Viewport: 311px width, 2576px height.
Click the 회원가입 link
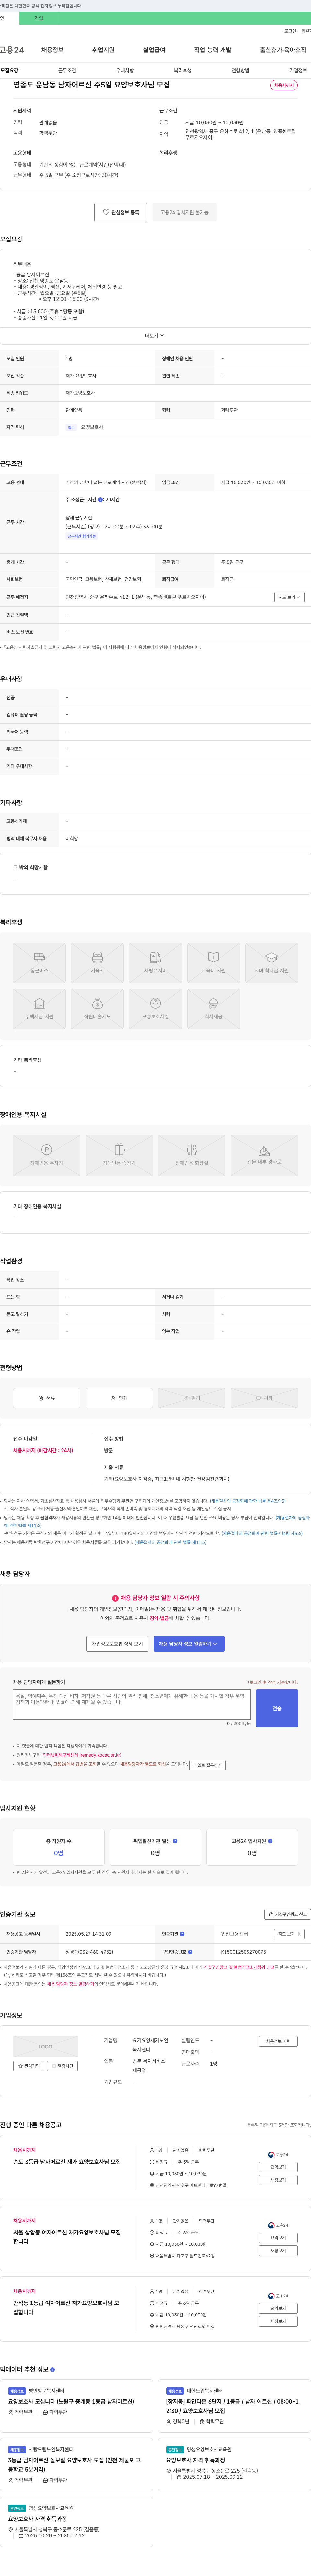coord(306,31)
